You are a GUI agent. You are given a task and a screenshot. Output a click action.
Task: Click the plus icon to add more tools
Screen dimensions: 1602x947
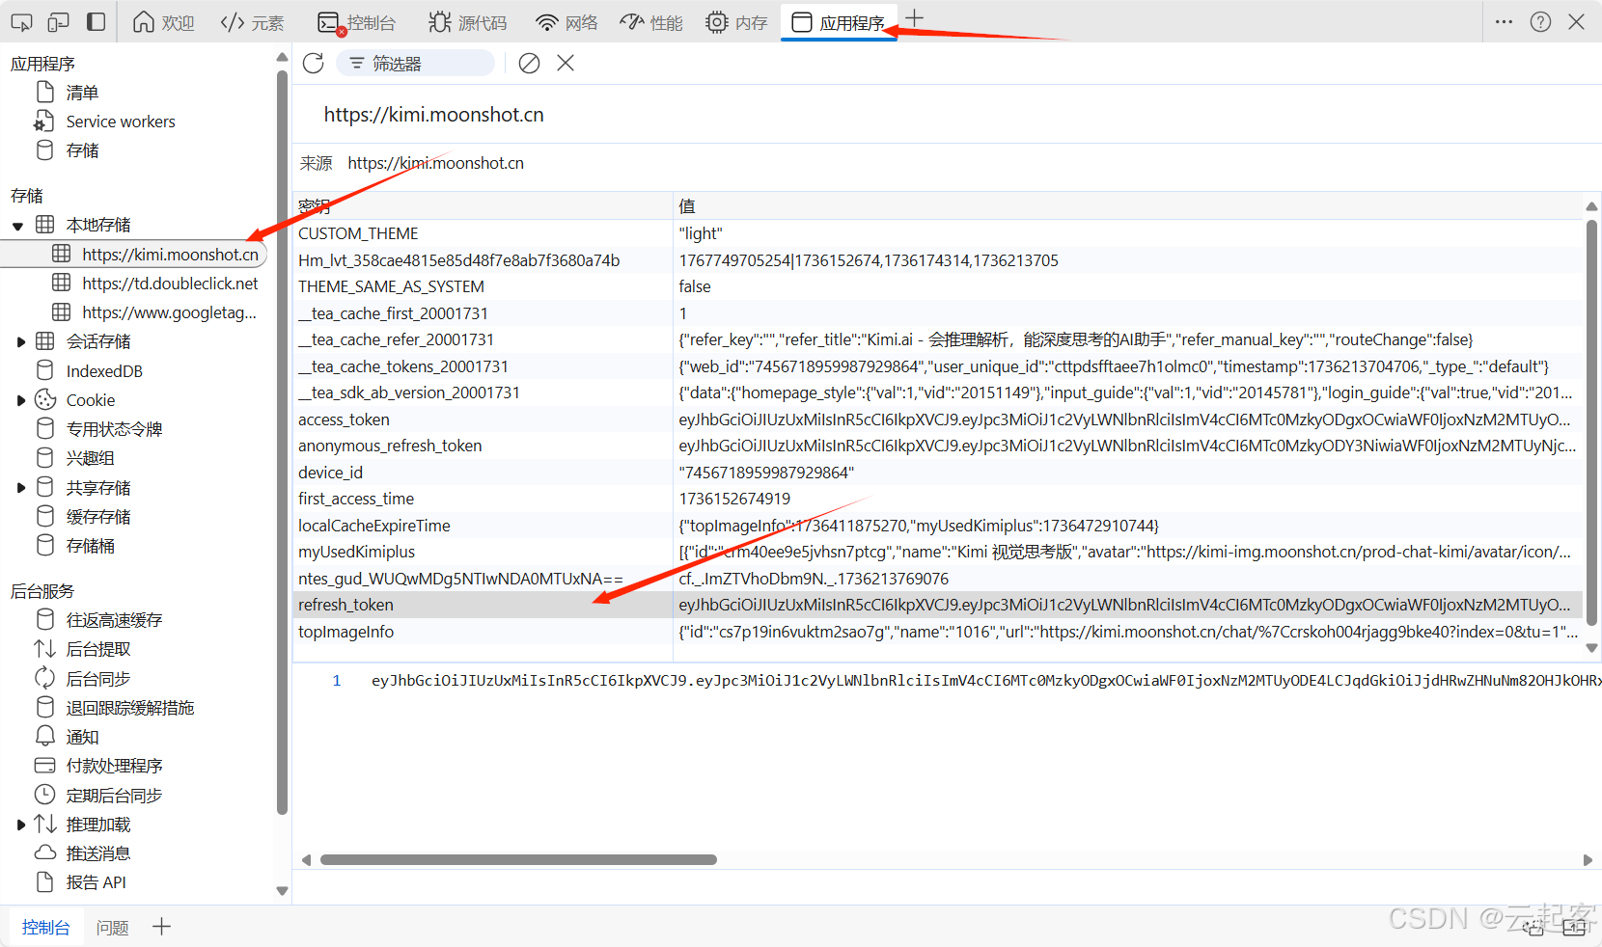click(915, 18)
